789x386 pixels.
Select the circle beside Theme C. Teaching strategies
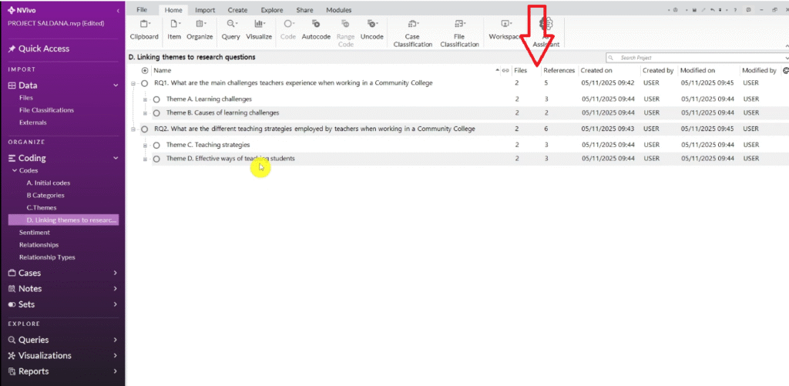[x=156, y=145]
